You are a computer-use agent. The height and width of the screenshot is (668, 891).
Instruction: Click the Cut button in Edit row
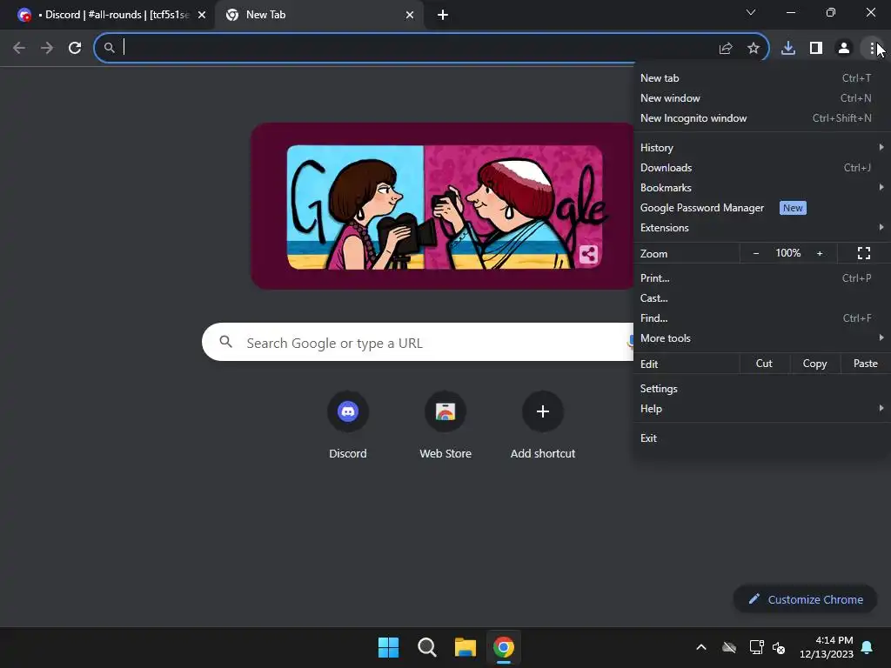click(x=764, y=364)
